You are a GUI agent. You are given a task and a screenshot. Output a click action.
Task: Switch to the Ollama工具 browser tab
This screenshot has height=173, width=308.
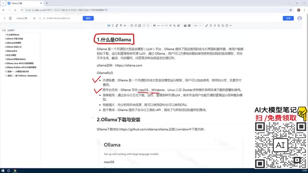coord(25,3)
